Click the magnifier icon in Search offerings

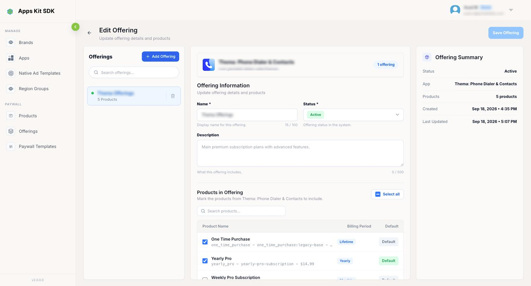(96, 72)
